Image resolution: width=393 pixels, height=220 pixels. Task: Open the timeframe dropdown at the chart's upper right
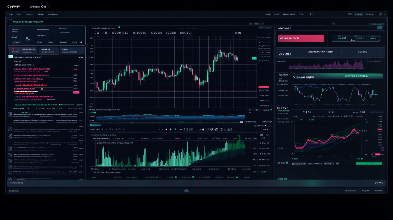click(x=269, y=33)
